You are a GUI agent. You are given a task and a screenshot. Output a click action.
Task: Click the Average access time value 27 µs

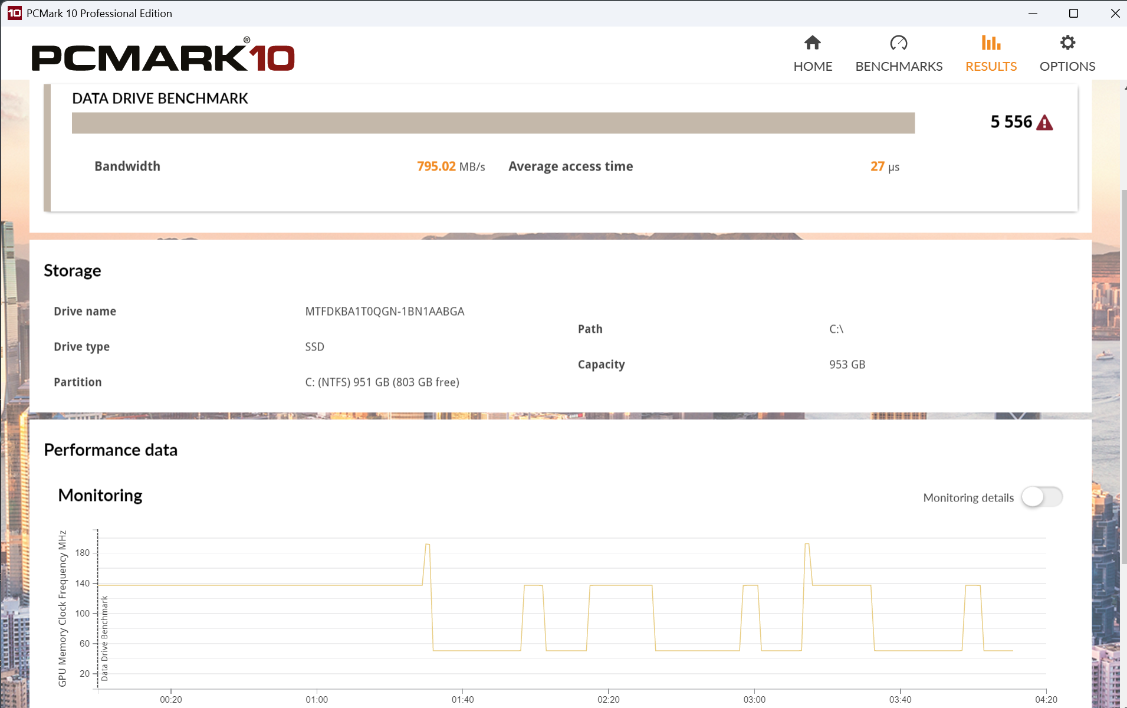[885, 166]
